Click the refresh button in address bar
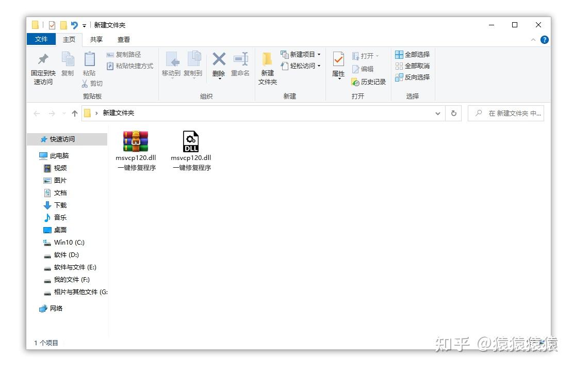Image resolution: width=573 pixels, height=369 pixels. click(454, 113)
